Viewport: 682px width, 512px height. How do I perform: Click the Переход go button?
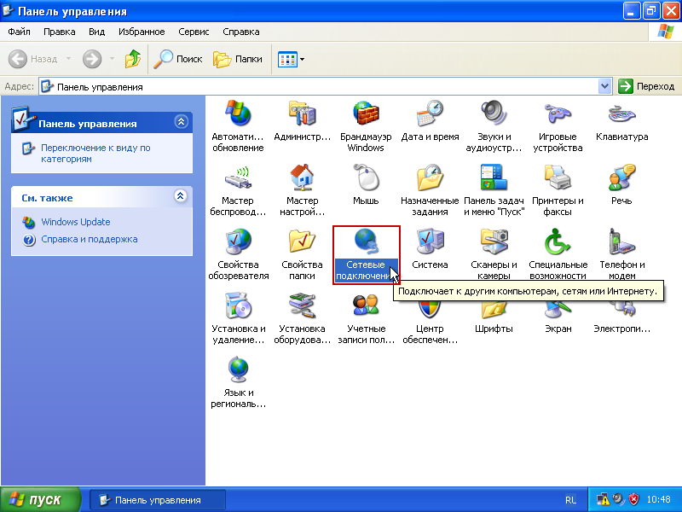pos(646,87)
